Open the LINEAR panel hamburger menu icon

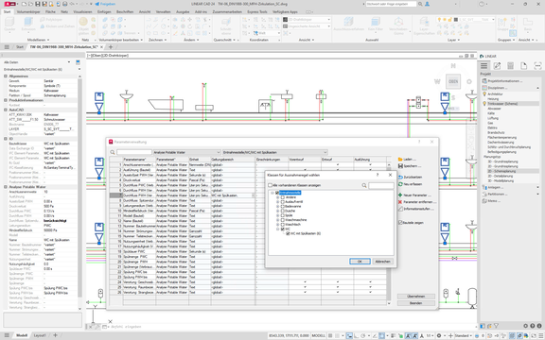[x=483, y=66]
